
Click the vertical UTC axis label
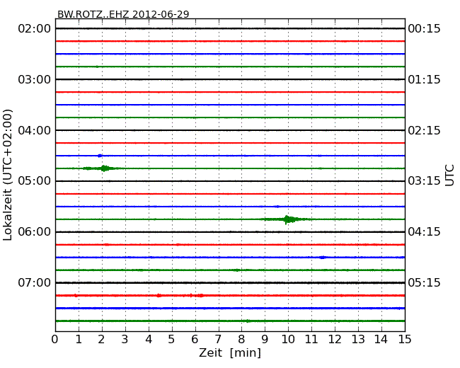[449, 176]
